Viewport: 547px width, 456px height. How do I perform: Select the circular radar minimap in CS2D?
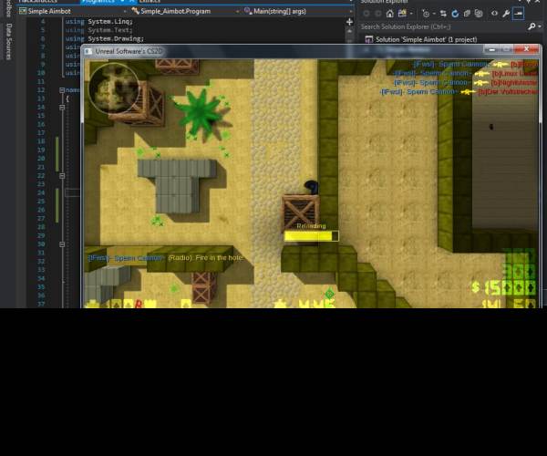click(115, 87)
